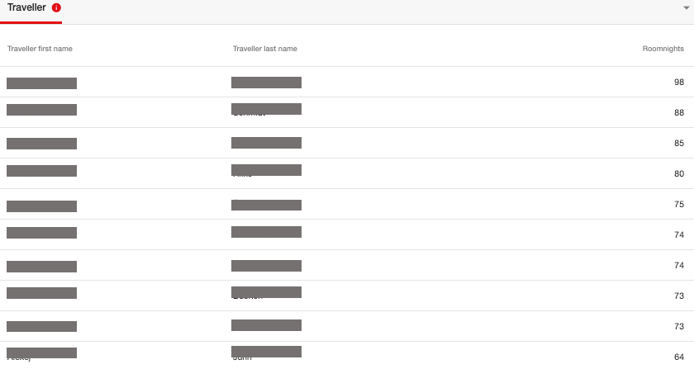
Task: Select the 75 roomnights value
Action: click(x=679, y=204)
